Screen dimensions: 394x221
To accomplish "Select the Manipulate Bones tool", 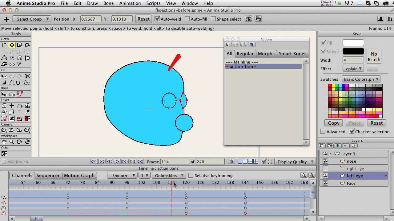I will pos(19,94).
